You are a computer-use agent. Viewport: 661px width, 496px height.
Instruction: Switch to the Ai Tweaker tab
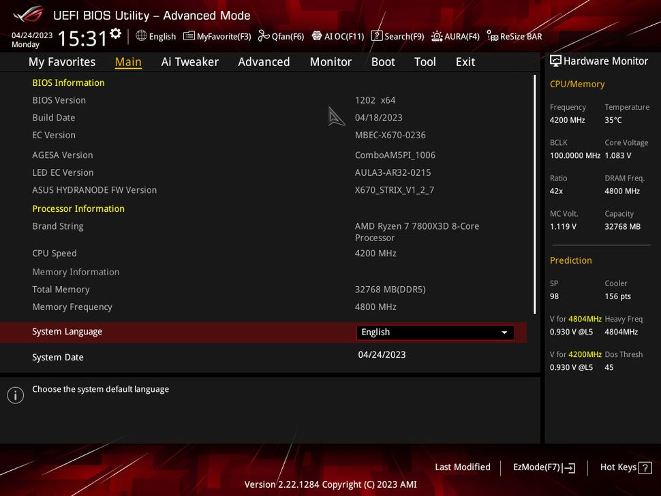click(x=189, y=62)
